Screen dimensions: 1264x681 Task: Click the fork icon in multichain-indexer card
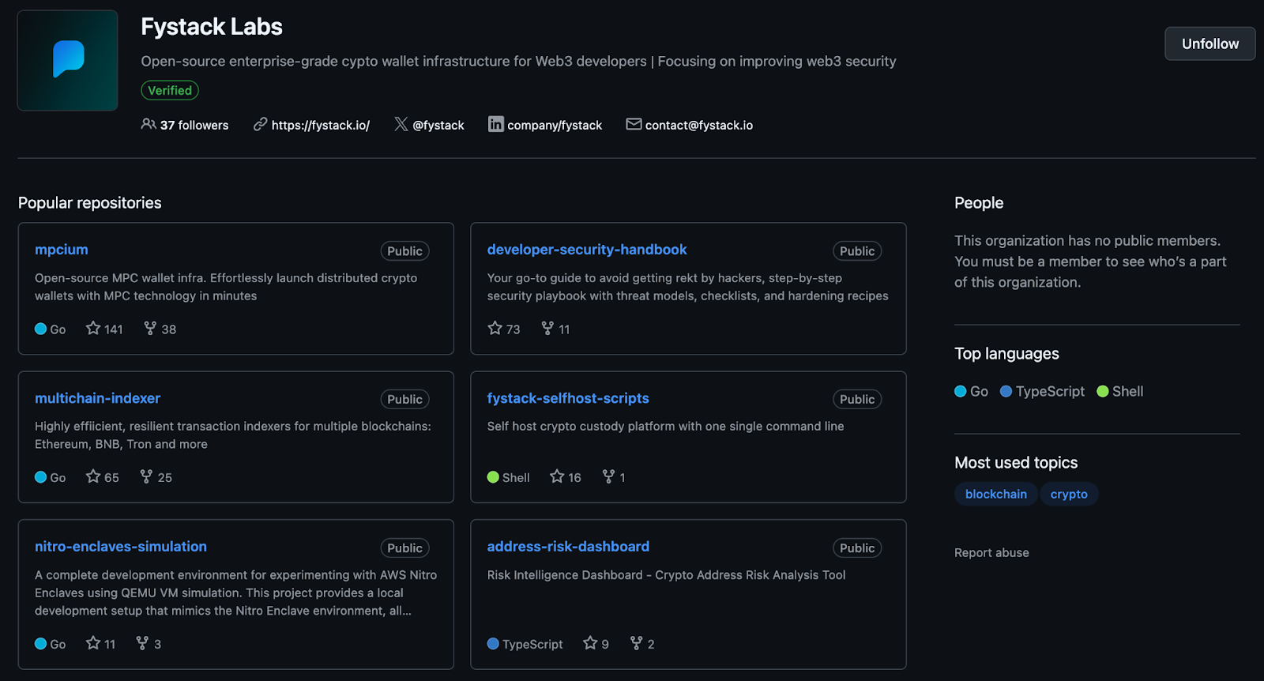point(146,476)
